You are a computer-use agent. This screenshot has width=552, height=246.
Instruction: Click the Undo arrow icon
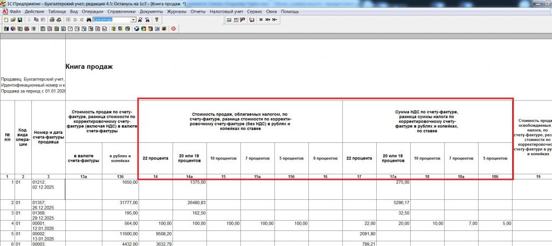click(75, 20)
